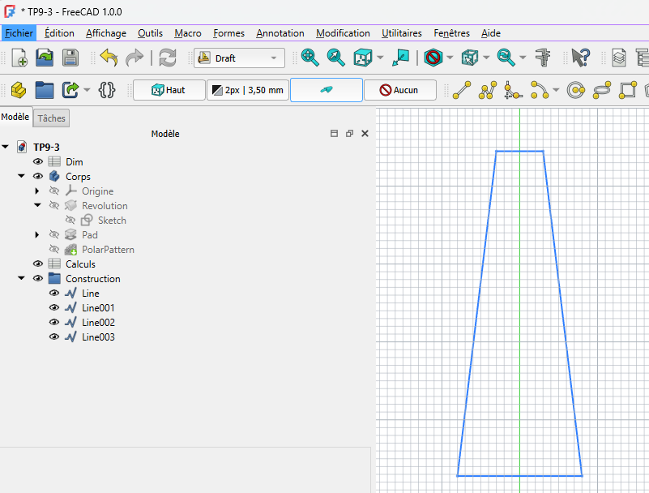Screen dimensions: 649x493
Task: Hide the Line001 object via eye icon
Action: 54,308
